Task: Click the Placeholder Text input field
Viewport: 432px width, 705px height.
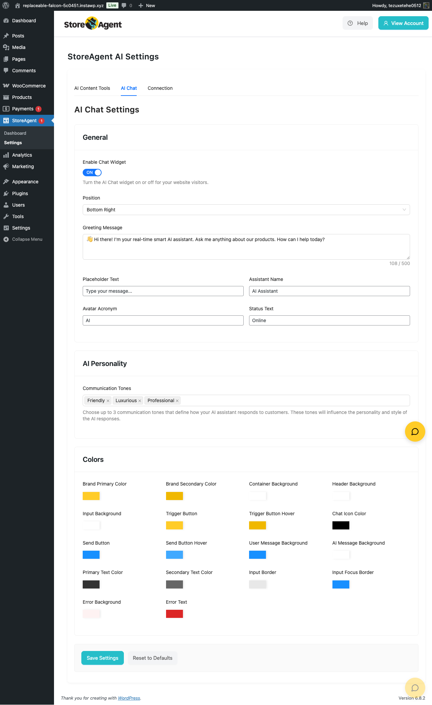Action: (163, 291)
